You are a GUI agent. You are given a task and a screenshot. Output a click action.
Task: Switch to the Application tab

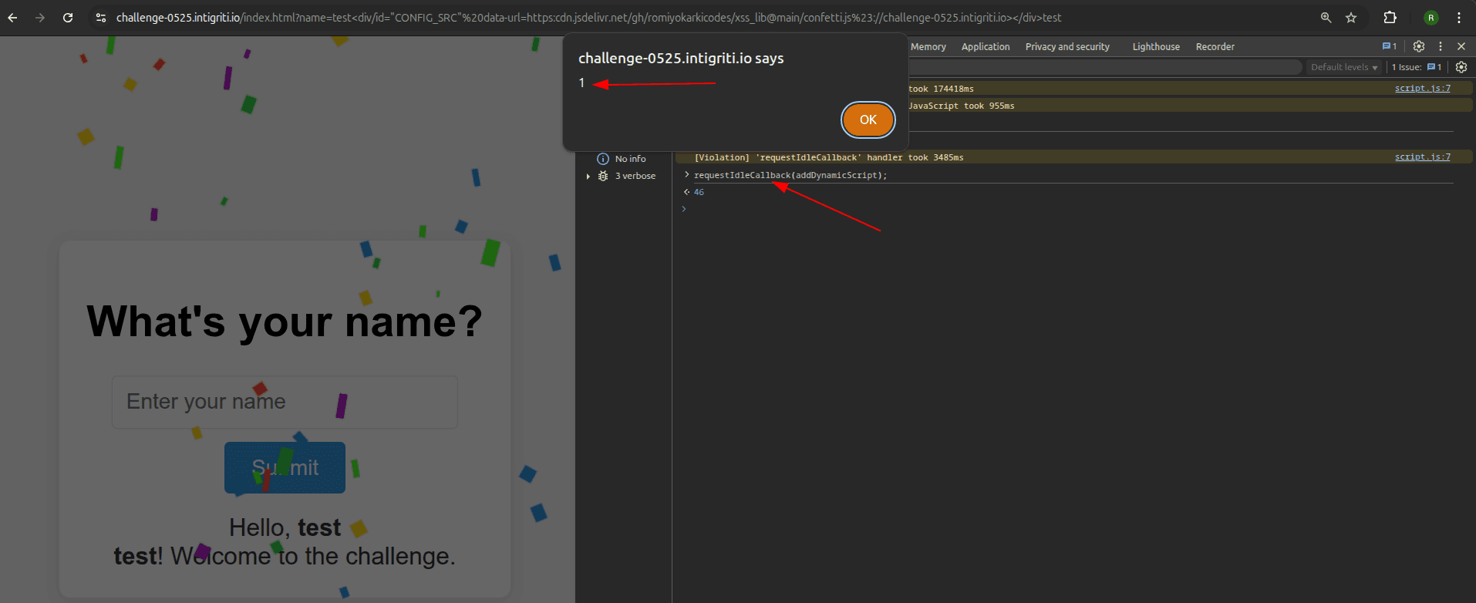tap(986, 46)
